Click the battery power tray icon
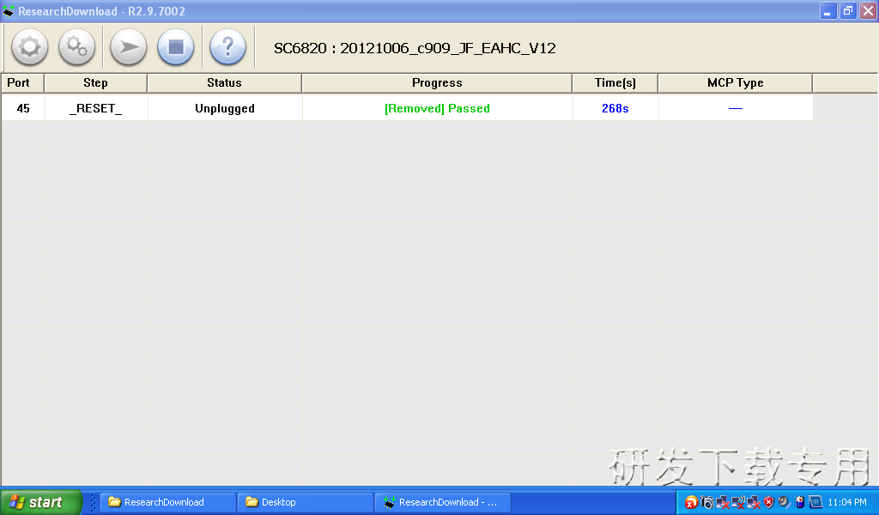Screen dimensions: 879x515 point(800,502)
